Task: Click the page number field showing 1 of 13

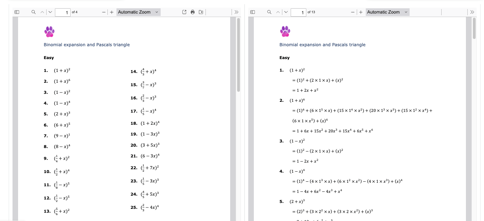Action: (298, 11)
